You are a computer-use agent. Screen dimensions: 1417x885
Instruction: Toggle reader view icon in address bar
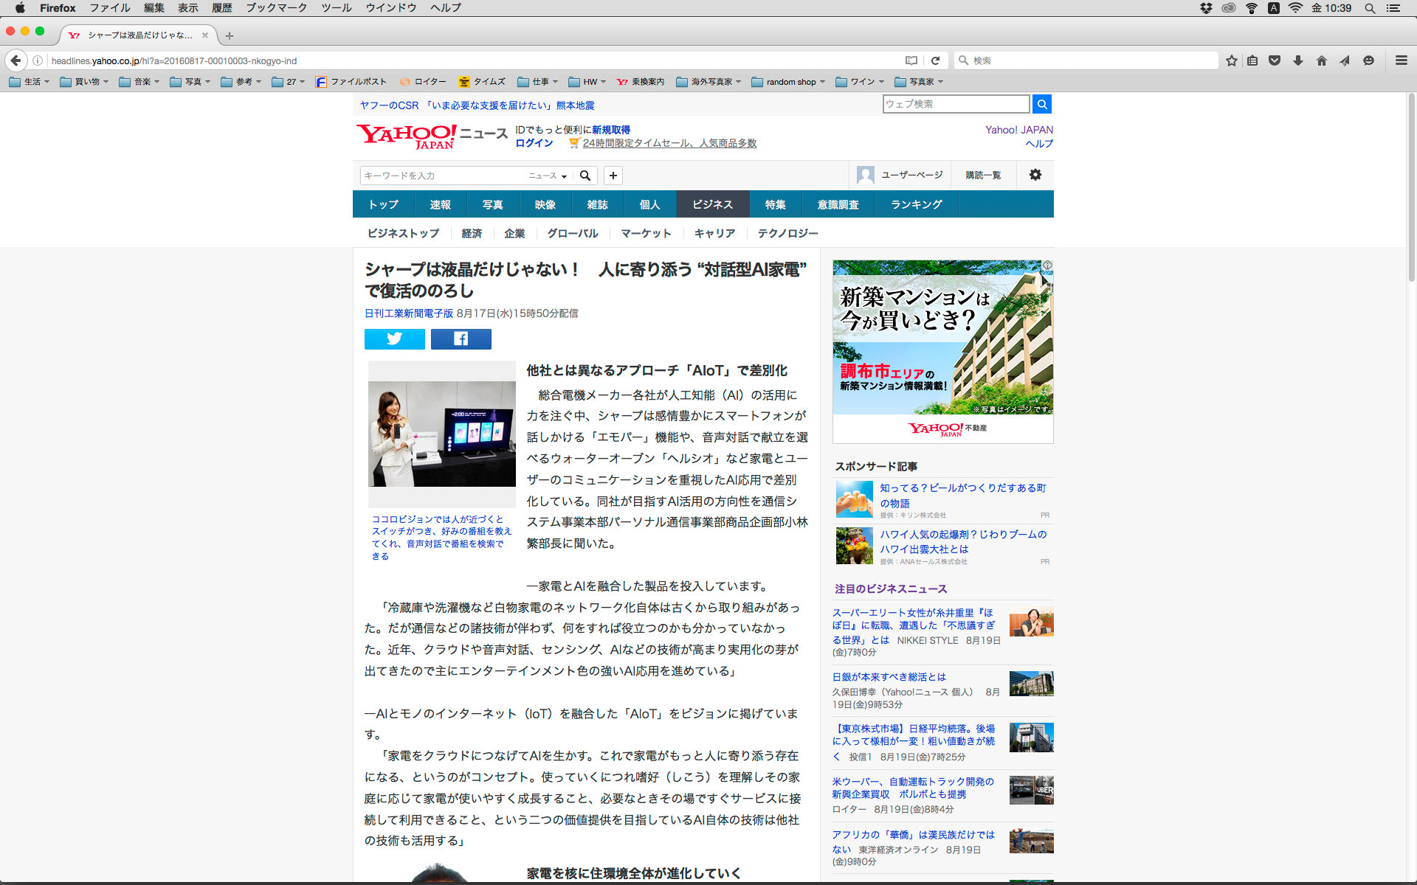point(911,60)
